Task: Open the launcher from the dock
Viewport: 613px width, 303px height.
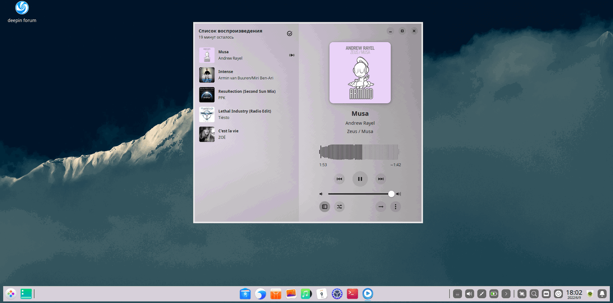Action: [x=11, y=294]
